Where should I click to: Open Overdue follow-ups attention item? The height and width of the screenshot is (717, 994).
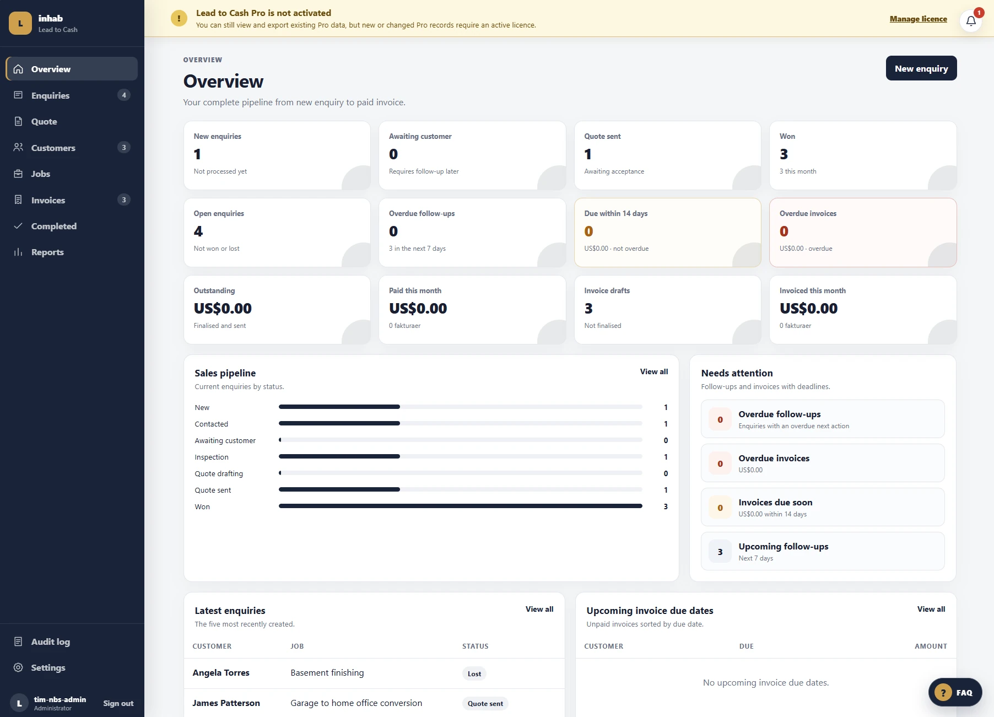(823, 419)
